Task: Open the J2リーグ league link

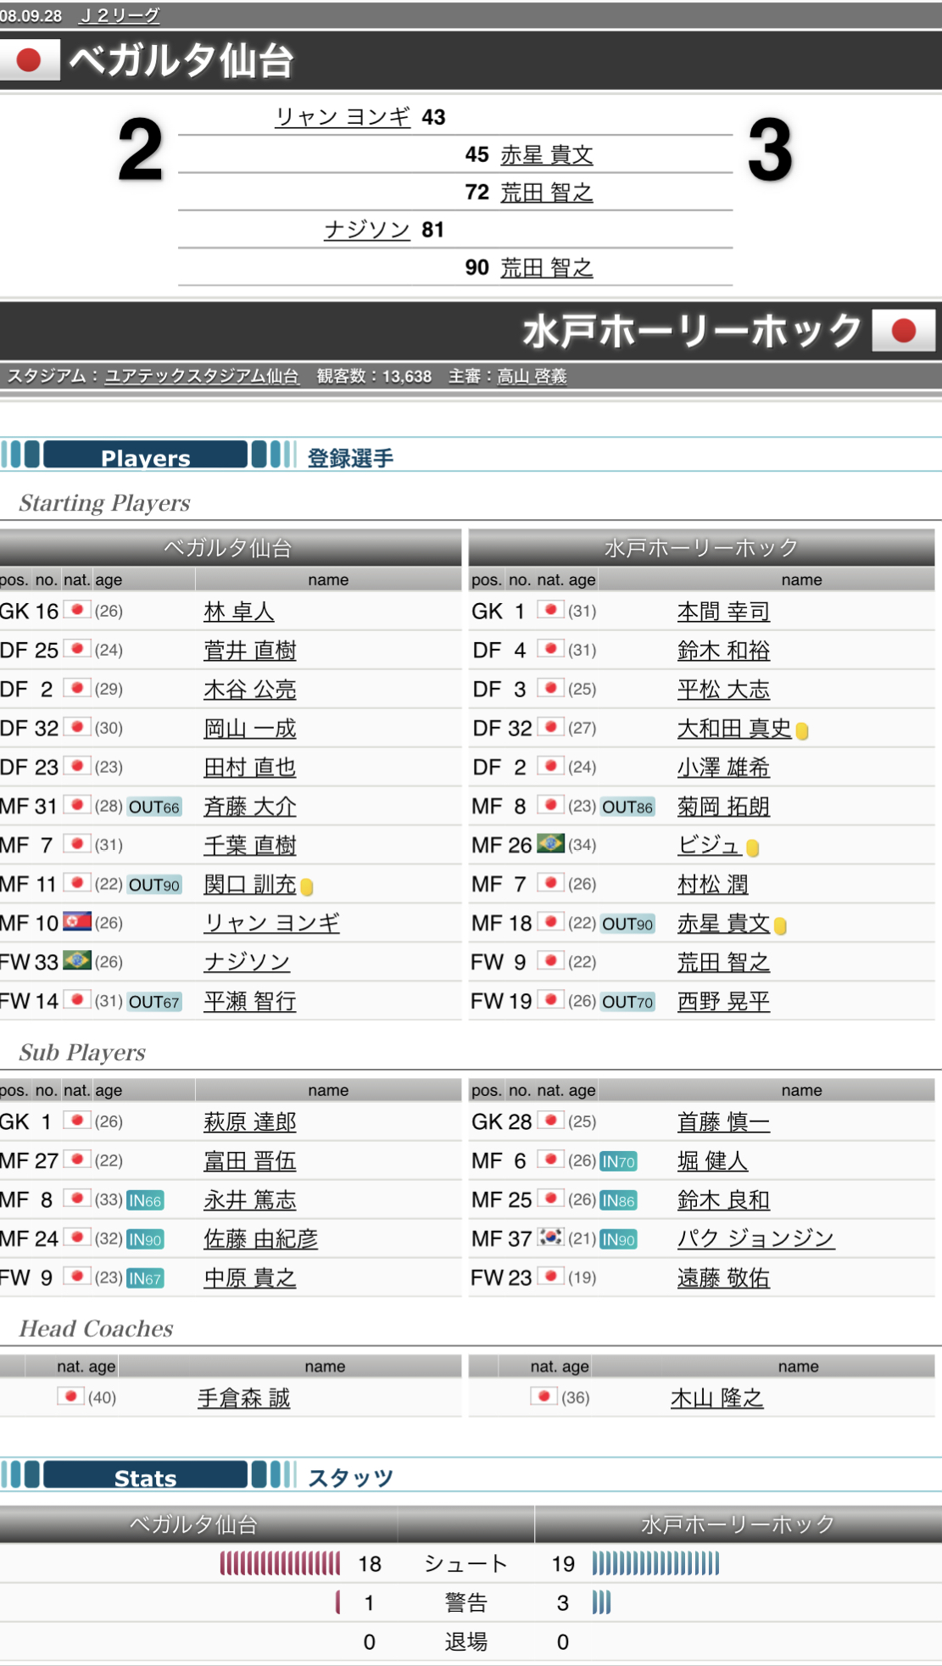Action: point(120,15)
